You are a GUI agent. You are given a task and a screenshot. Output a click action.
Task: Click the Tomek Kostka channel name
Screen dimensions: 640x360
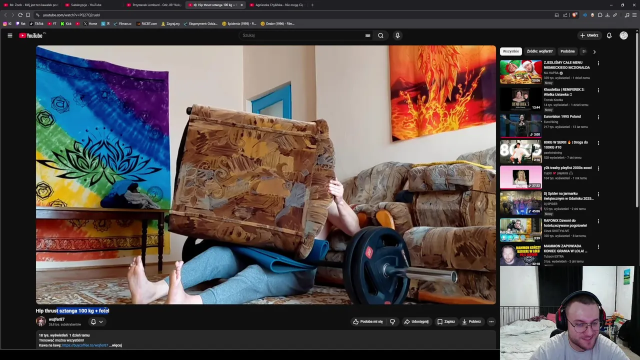point(553,100)
